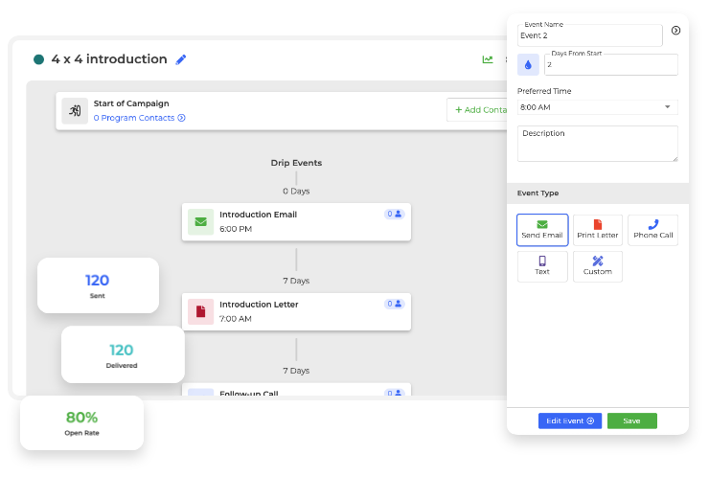The height and width of the screenshot is (477, 709).
Task: Select the Introduction Letter event card
Action: [296, 311]
